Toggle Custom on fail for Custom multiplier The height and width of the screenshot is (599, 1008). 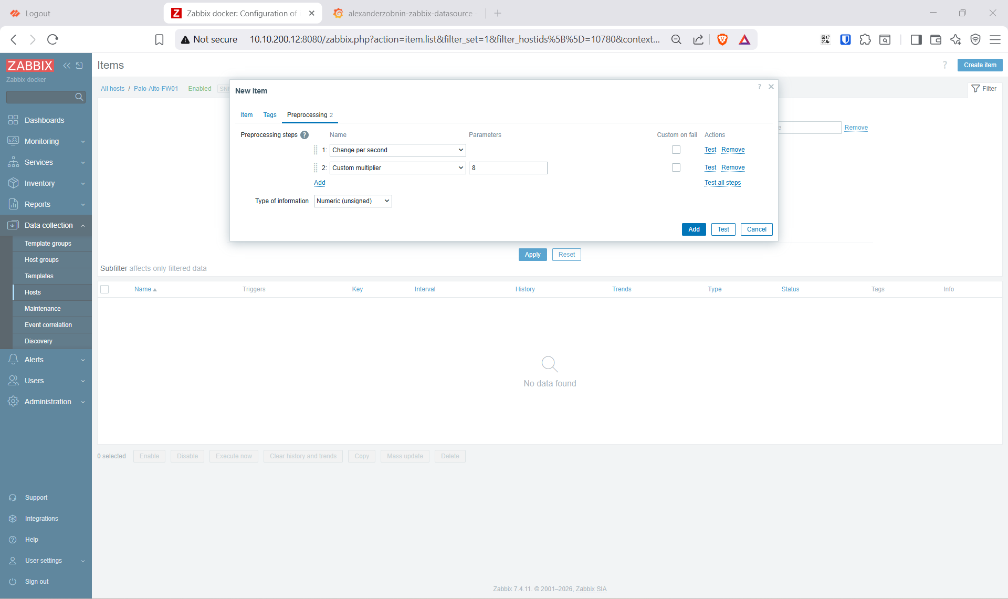(x=676, y=167)
